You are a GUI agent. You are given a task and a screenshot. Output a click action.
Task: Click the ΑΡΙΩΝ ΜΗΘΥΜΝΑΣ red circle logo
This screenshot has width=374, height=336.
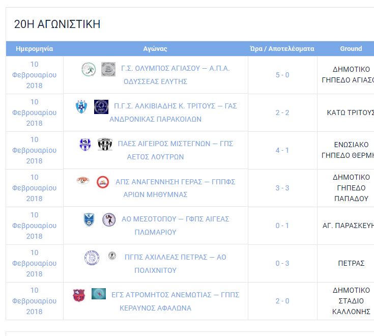tap(103, 182)
